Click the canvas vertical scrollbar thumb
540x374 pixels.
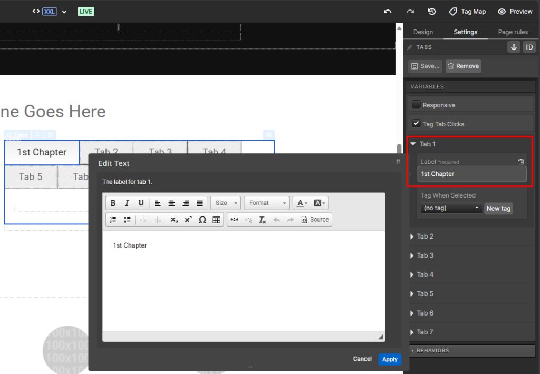[x=399, y=149]
